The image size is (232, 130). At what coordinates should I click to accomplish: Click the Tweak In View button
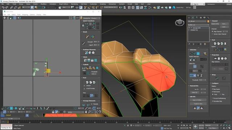coord(198,104)
